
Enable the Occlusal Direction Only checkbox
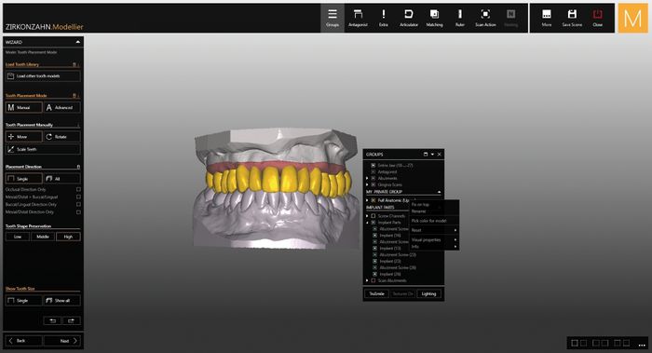78,190
